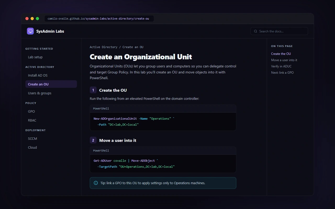Click the step heading Create the OU
The width and height of the screenshot is (335, 209).
tap(113, 90)
